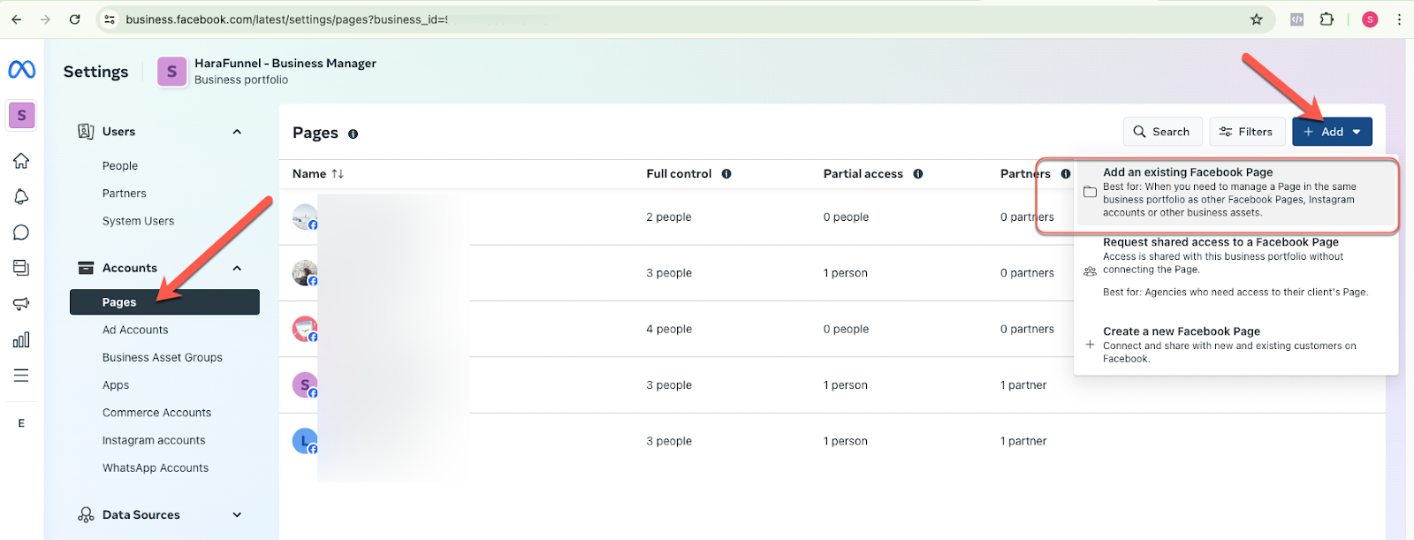The image size is (1414, 540).
Task: Open the Add dropdown button
Action: coord(1332,132)
